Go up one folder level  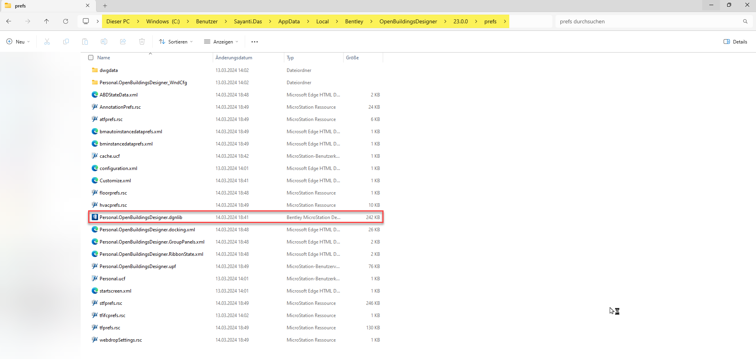point(47,21)
